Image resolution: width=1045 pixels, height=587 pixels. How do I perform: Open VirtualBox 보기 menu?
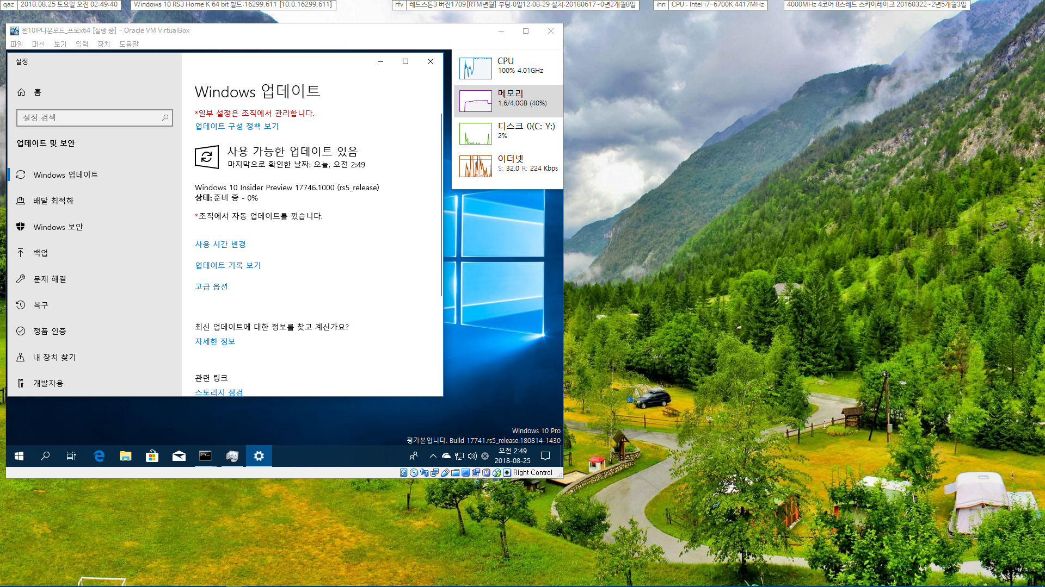[x=60, y=44]
